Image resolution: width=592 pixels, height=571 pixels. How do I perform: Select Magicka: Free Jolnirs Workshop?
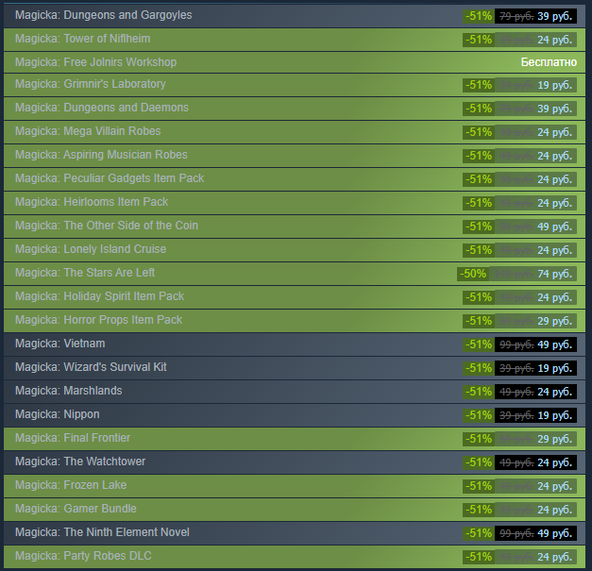coord(295,62)
